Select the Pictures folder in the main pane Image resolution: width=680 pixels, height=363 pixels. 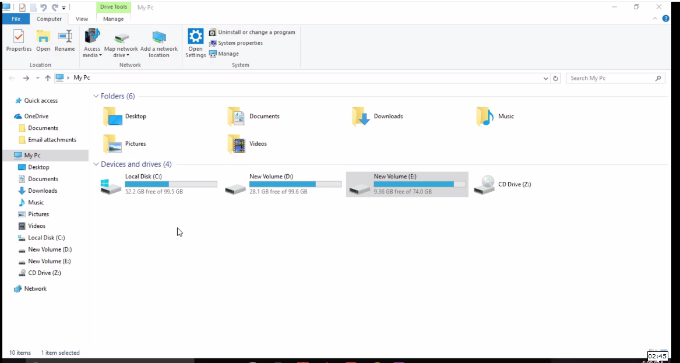point(125,143)
